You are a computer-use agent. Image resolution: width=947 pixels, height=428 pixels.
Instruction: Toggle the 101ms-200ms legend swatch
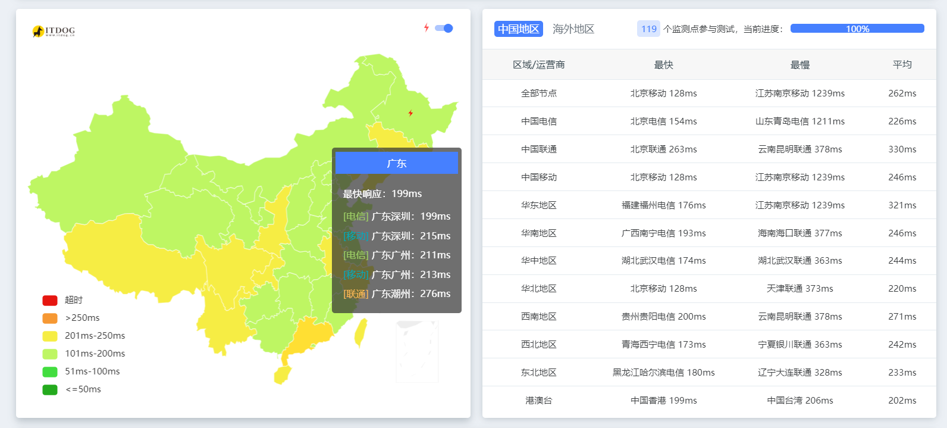coord(50,354)
